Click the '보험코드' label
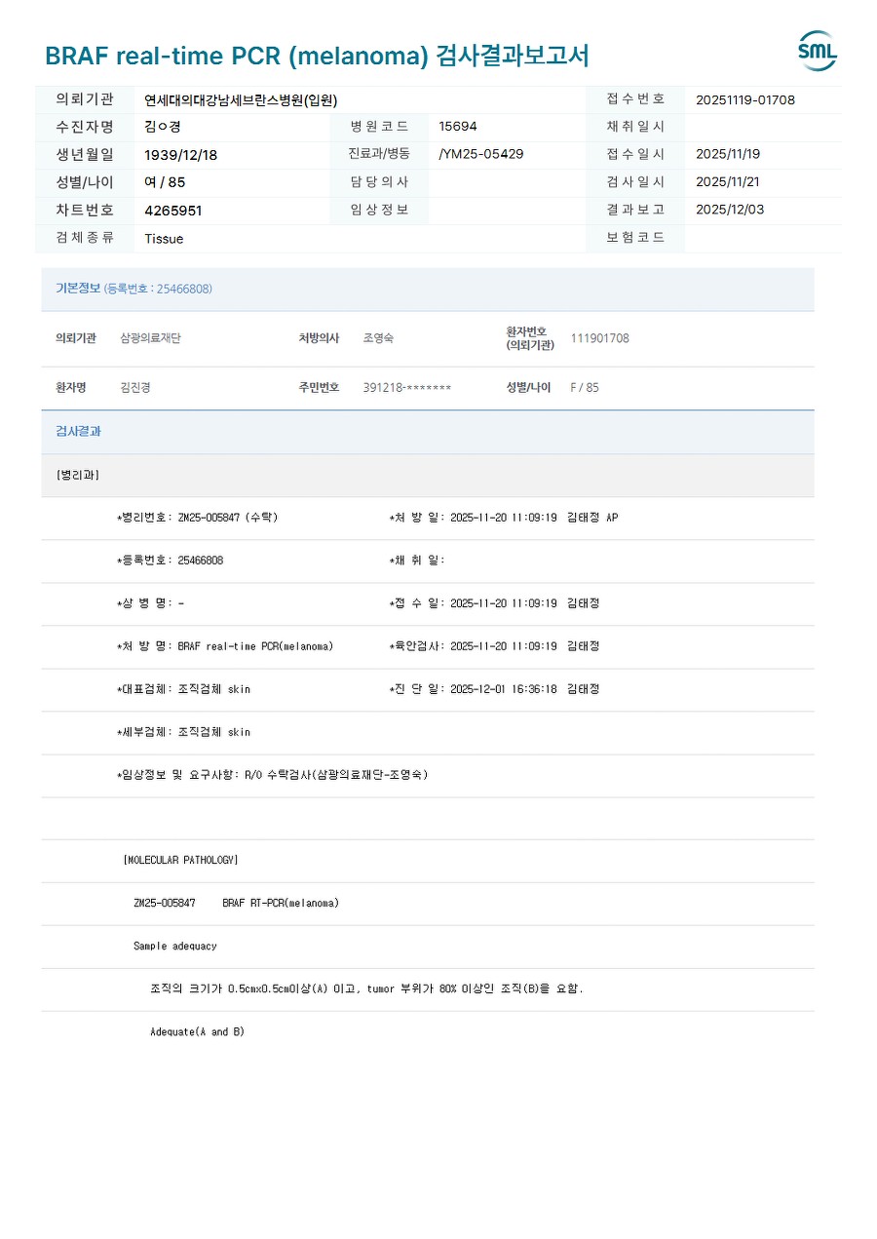 tap(635, 237)
